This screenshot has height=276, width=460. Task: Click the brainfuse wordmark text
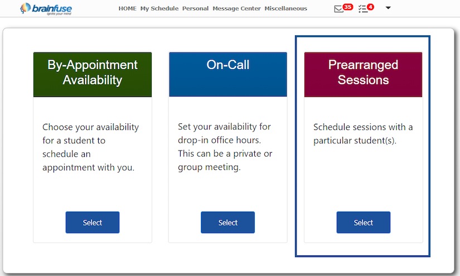coord(51,8)
